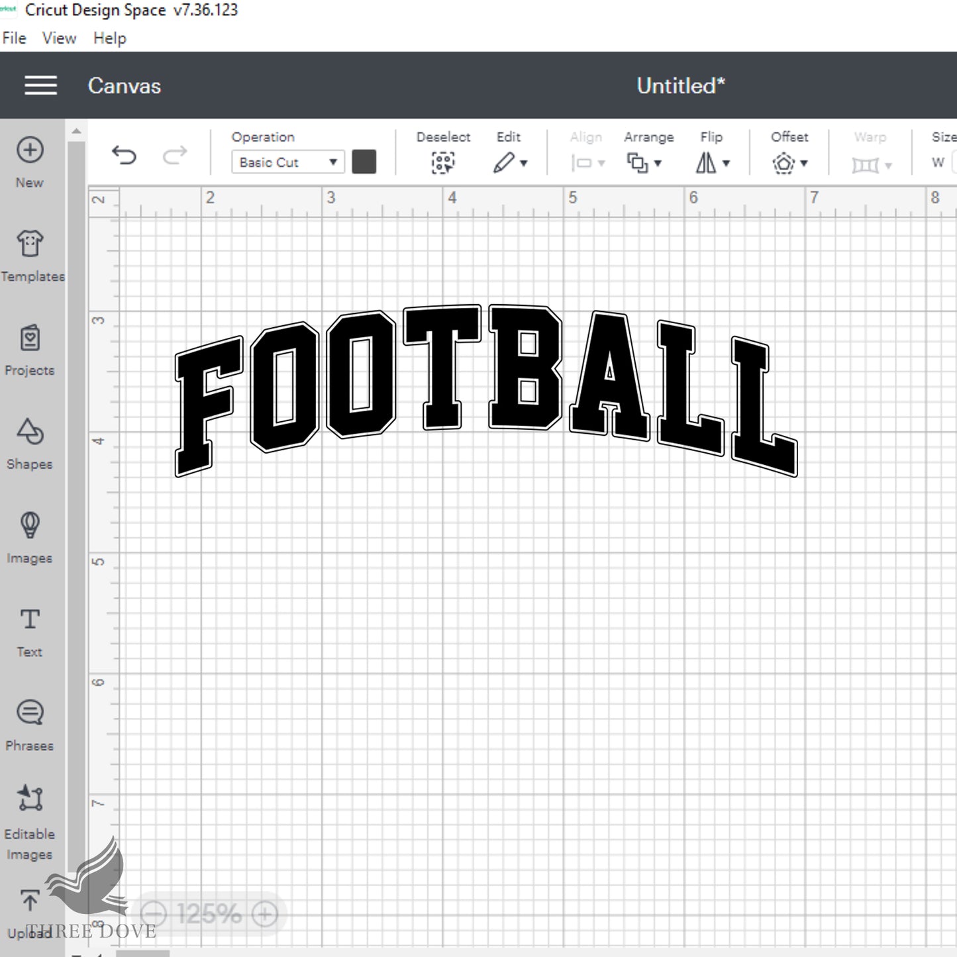Click the 125% zoom level
Viewport: 957px width, 957px height.
[x=209, y=915]
